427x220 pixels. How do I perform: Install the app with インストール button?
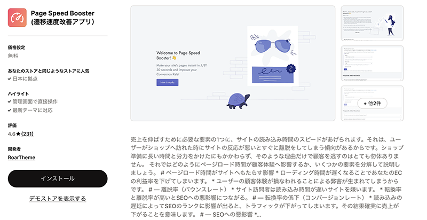[x=58, y=178]
